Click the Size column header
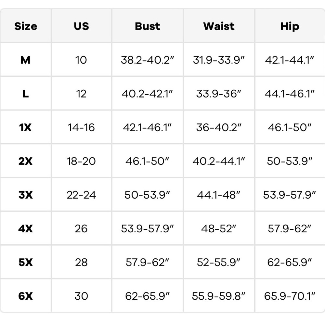 coord(26,26)
